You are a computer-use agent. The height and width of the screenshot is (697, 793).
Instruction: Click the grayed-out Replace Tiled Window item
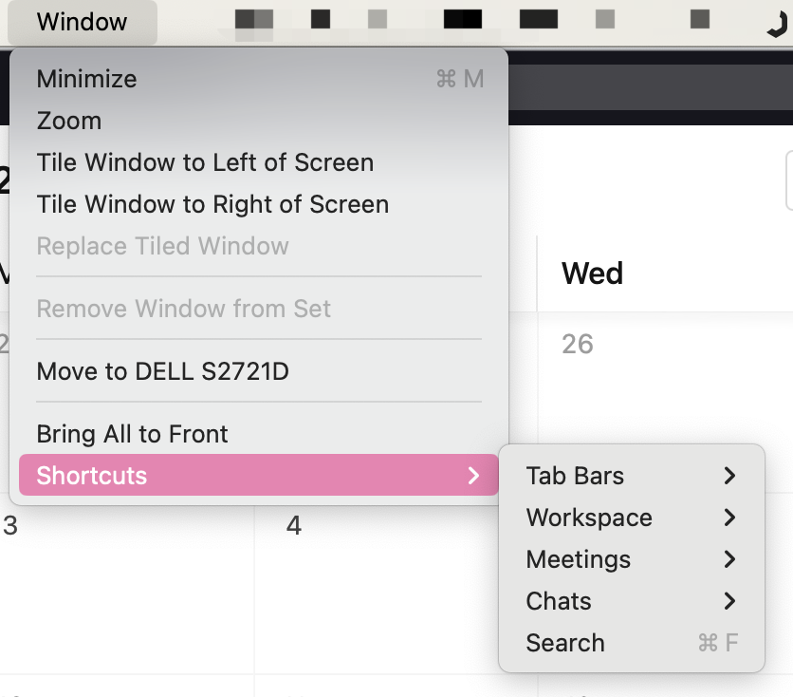[162, 246]
